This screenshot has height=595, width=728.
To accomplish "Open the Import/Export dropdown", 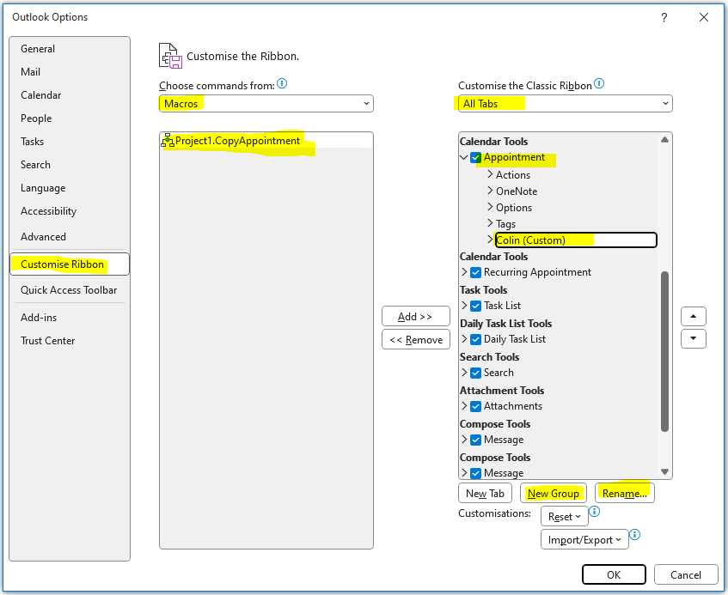I will [x=584, y=540].
